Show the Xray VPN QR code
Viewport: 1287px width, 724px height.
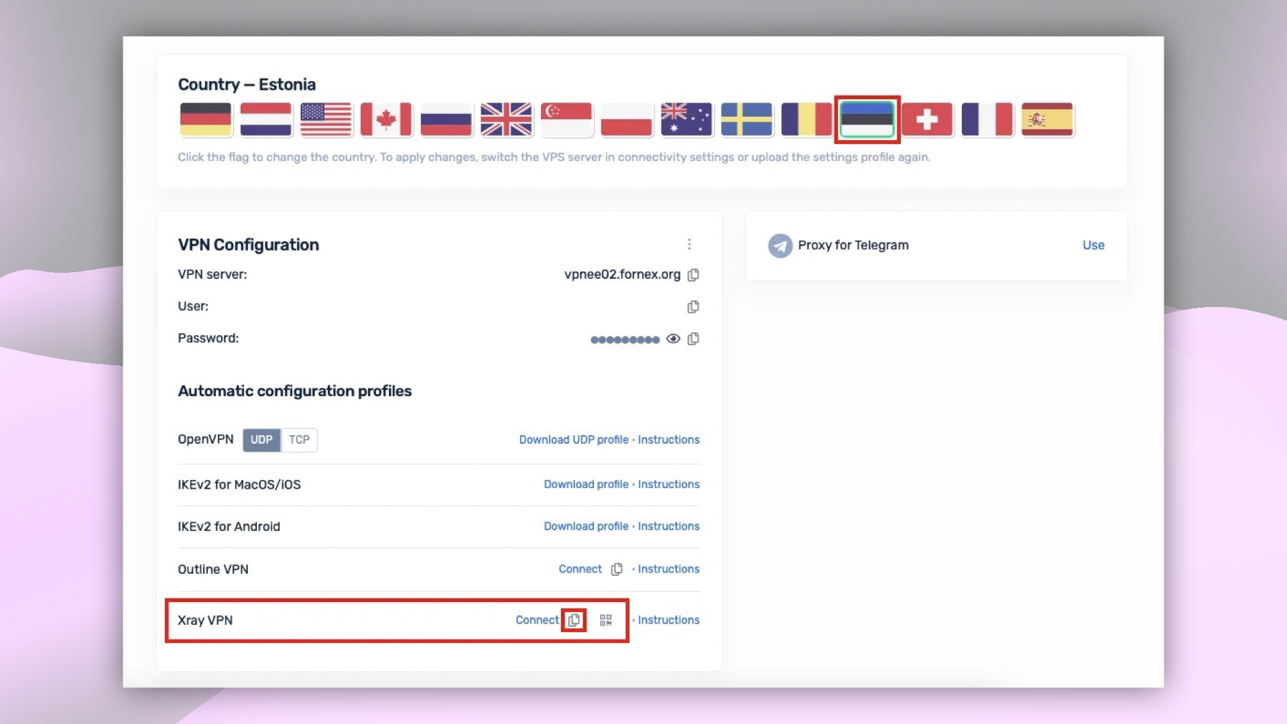tap(605, 620)
